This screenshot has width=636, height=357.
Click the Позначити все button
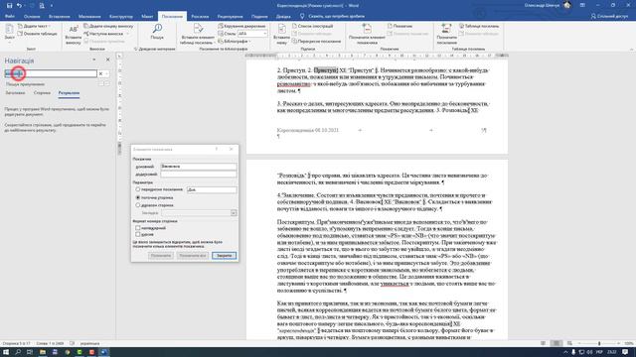[193, 256]
